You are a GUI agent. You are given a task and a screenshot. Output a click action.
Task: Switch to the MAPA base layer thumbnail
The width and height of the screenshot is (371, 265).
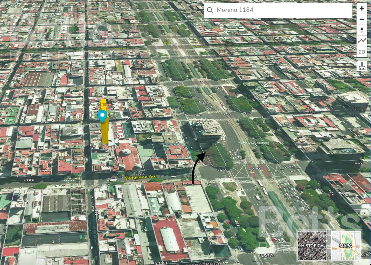point(345,246)
